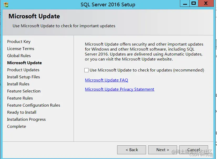
Task: Cancel the SQL Server setup
Action: tap(194, 150)
